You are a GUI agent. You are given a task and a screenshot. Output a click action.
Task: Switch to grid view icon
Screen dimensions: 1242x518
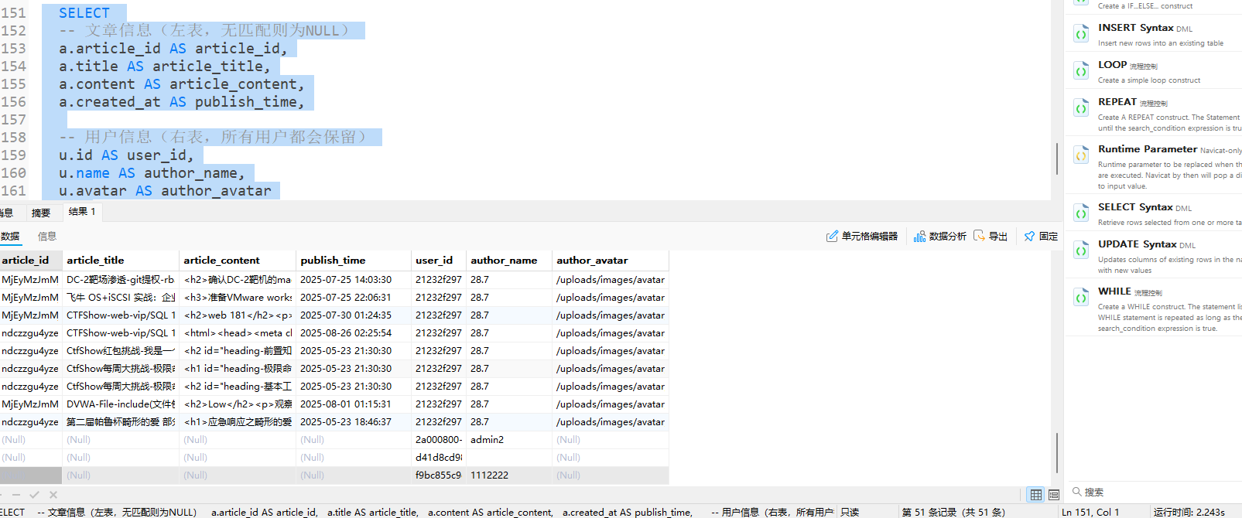click(1036, 495)
